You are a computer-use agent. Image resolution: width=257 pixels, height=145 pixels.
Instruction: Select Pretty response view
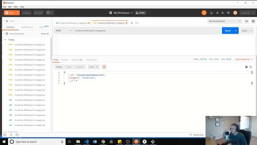59,67
